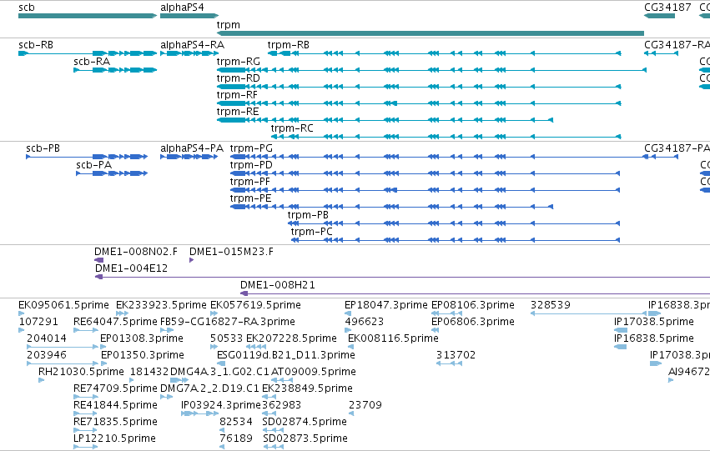This screenshot has width=710, height=451.
Task: Click ESG0119d.B21_D11.3prime feature
Action: click(286, 355)
